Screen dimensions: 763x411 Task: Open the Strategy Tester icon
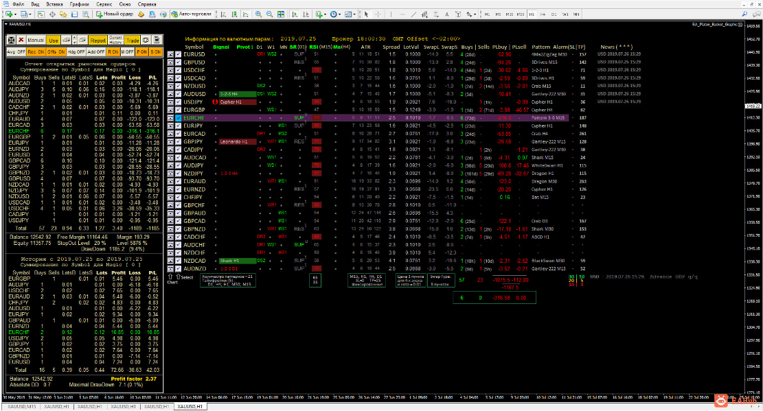point(85,14)
